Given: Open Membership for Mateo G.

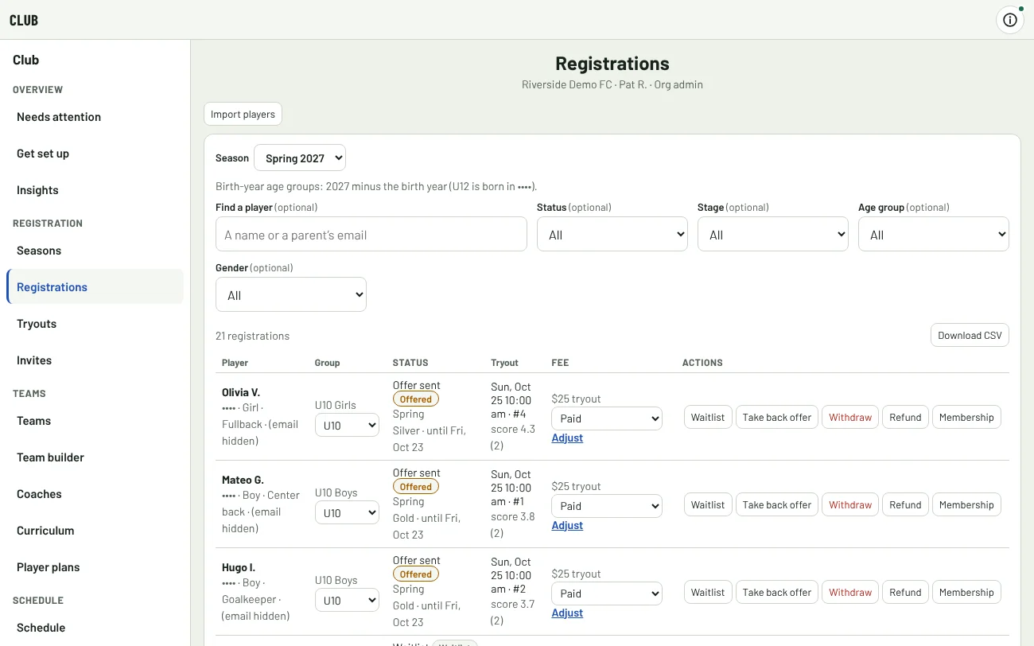Looking at the screenshot, I should [966, 505].
